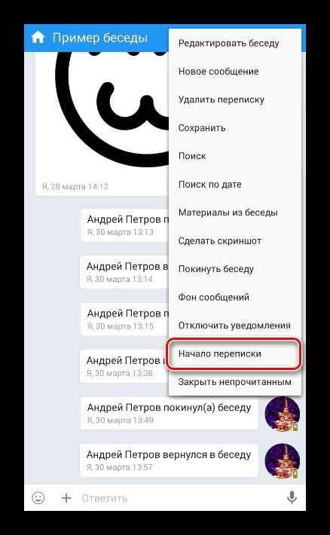Screen dimensions: 330x535
Task: Select highlighted 'Начало переписки' item
Action: [235, 354]
